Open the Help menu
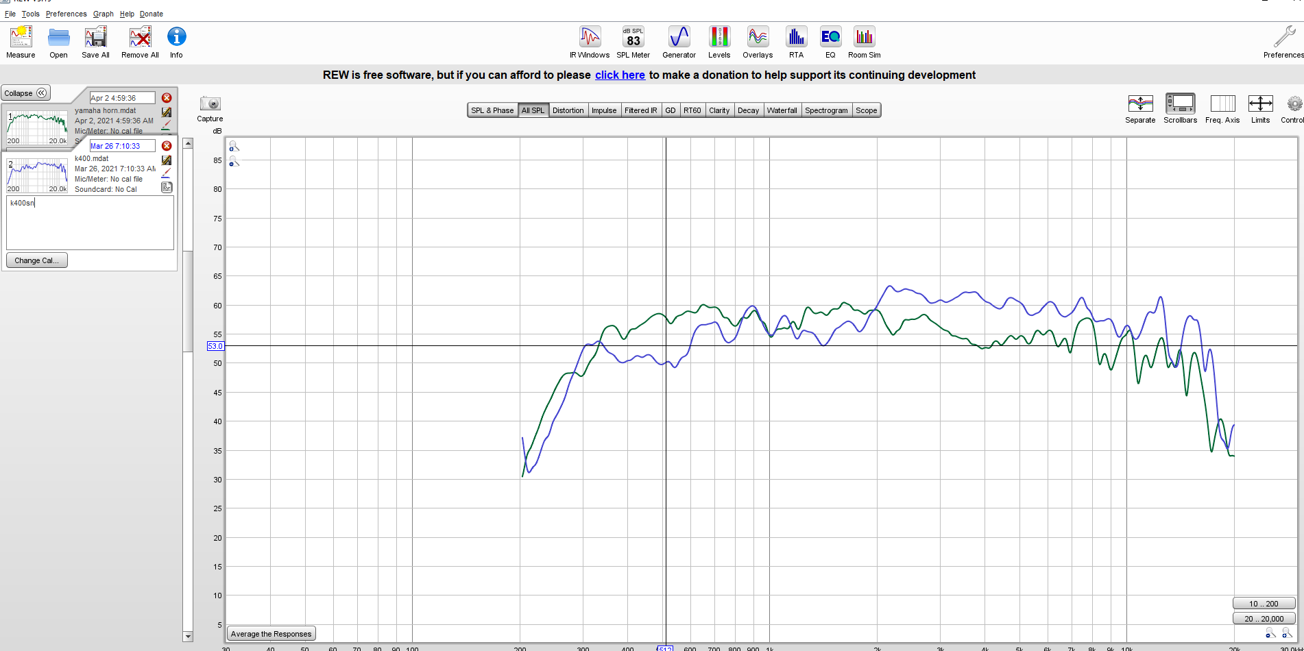 [127, 14]
